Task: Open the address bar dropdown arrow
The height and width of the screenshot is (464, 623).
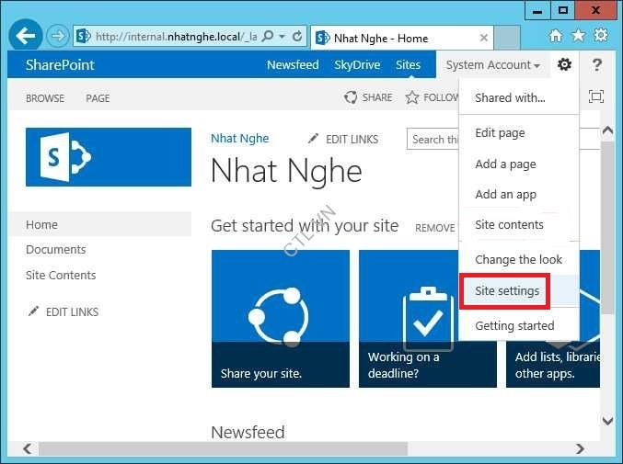Action: (283, 37)
